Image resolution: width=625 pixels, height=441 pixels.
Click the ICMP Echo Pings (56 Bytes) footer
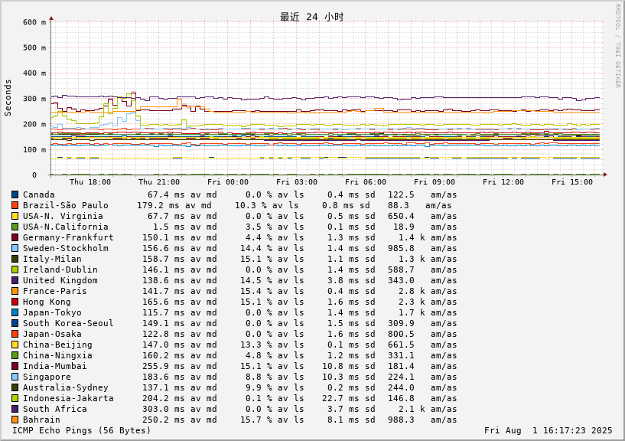coord(81,430)
